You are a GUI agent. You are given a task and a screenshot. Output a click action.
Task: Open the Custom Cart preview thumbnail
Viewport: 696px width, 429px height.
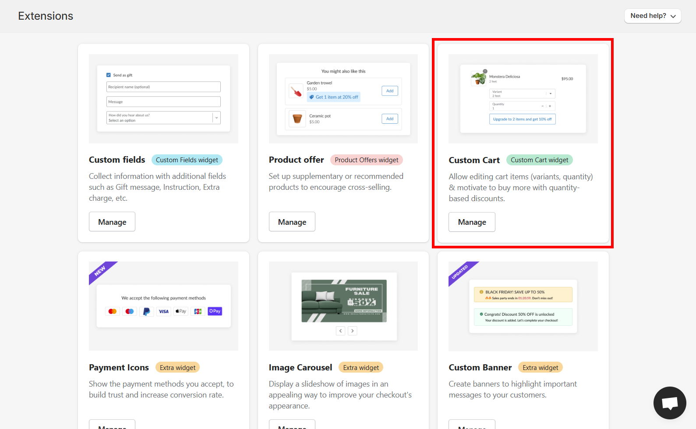[523, 99]
